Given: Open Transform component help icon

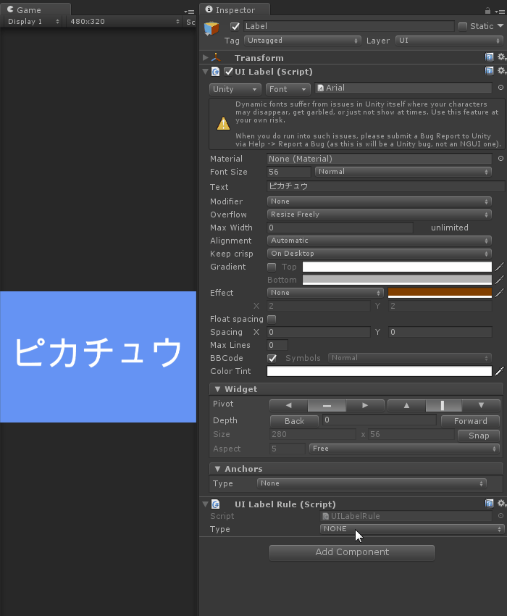Looking at the screenshot, I should [489, 57].
